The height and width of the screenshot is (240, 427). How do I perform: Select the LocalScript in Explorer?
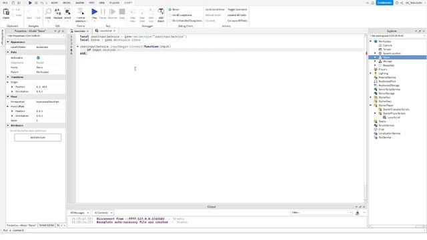click(x=394, y=117)
